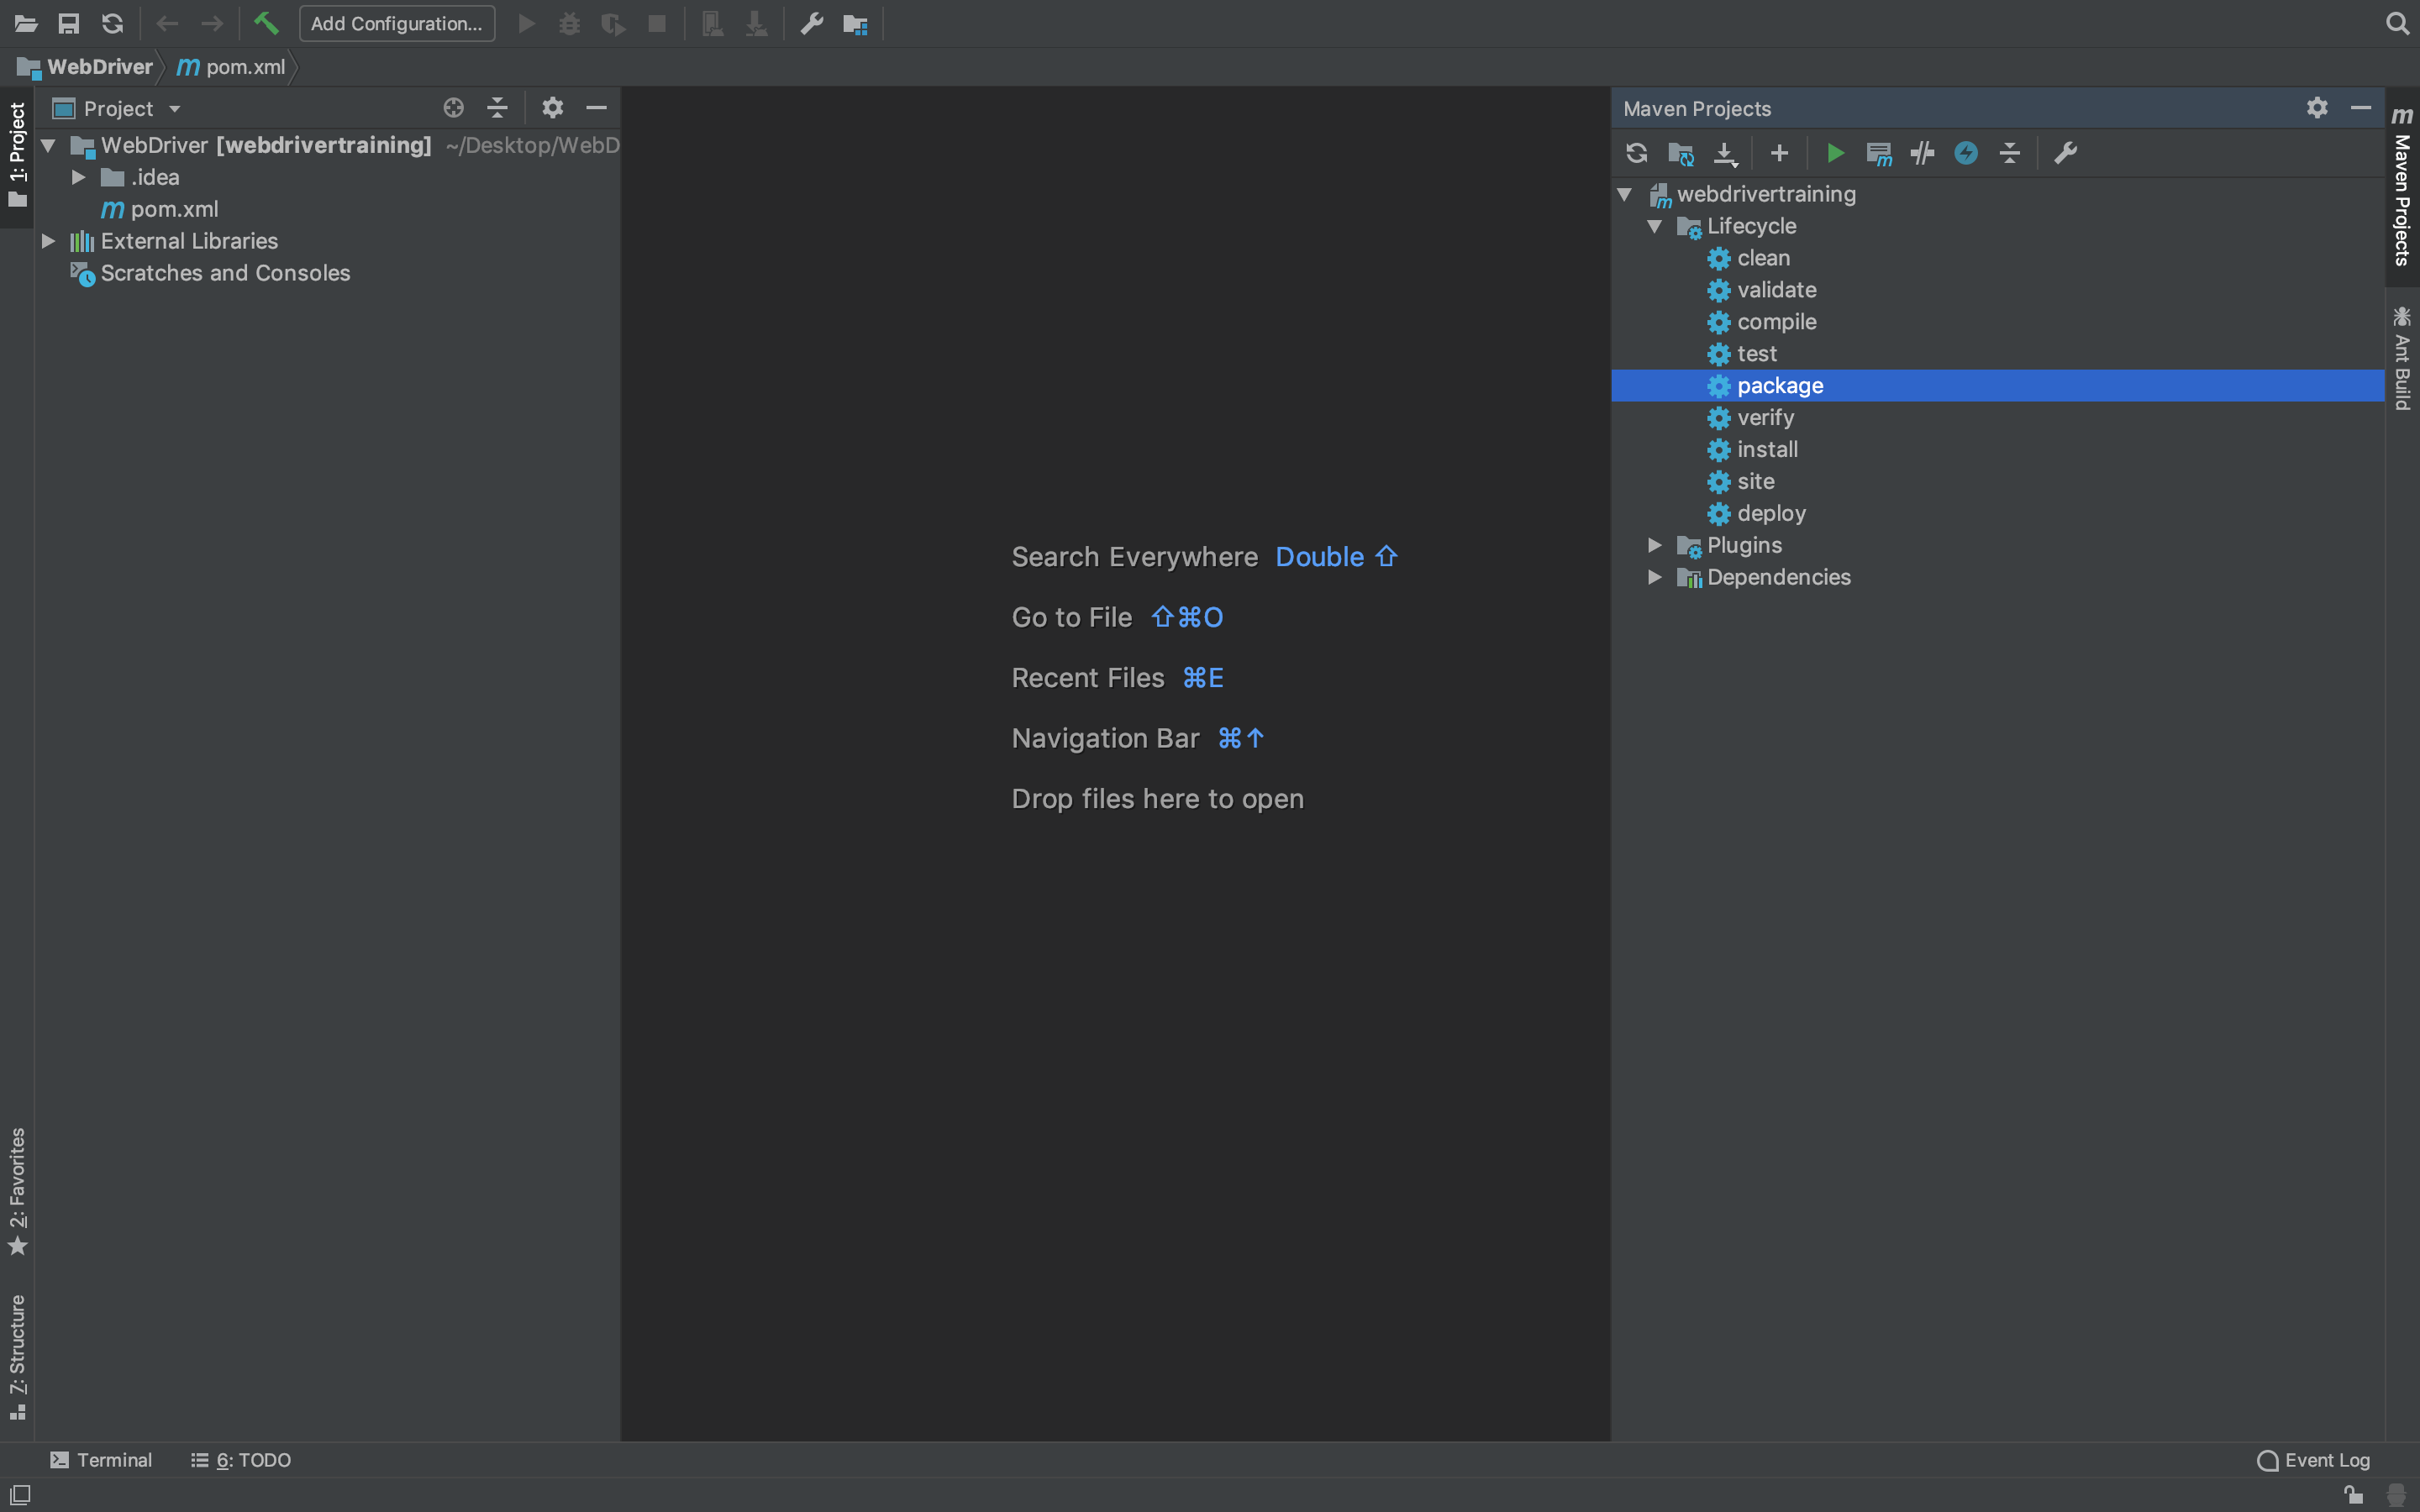Open the Terminal tool window tab
This screenshot has height=1512, width=2420.
[101, 1460]
